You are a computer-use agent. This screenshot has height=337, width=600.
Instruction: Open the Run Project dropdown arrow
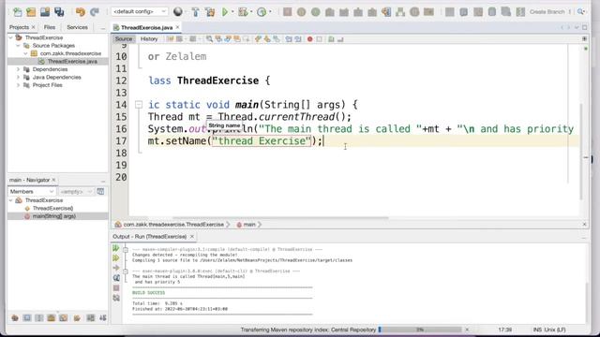(232, 12)
